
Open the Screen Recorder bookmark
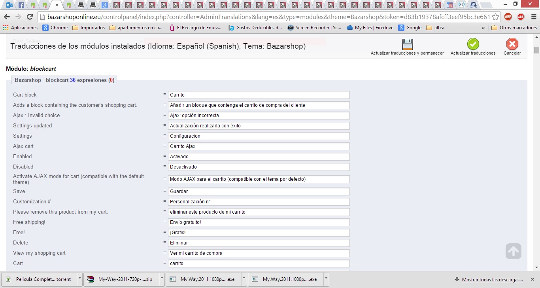[x=314, y=28]
